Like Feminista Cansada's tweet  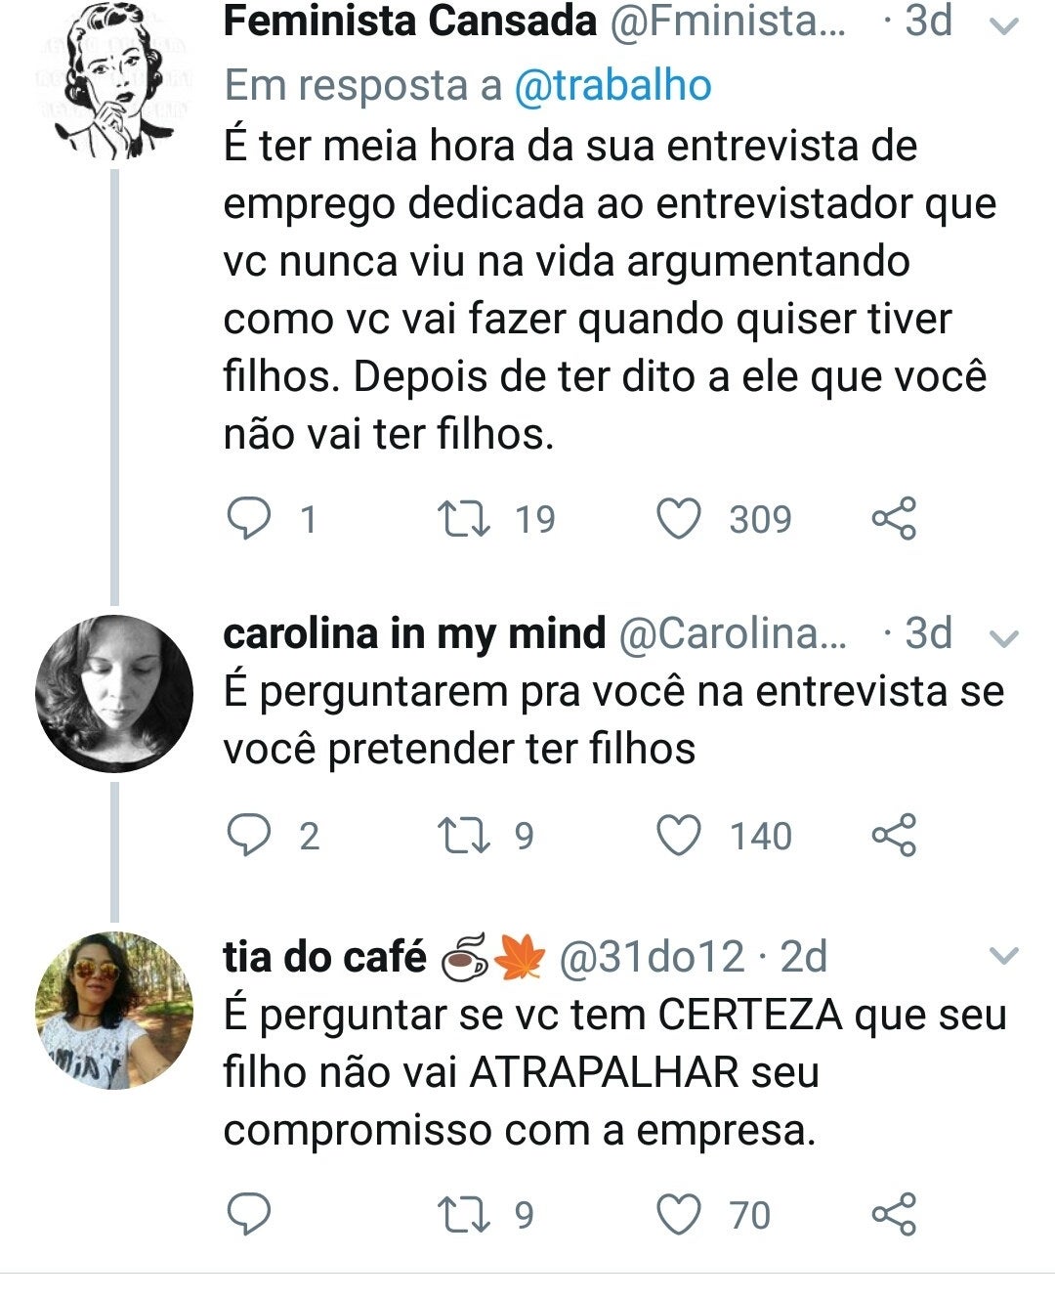click(678, 518)
